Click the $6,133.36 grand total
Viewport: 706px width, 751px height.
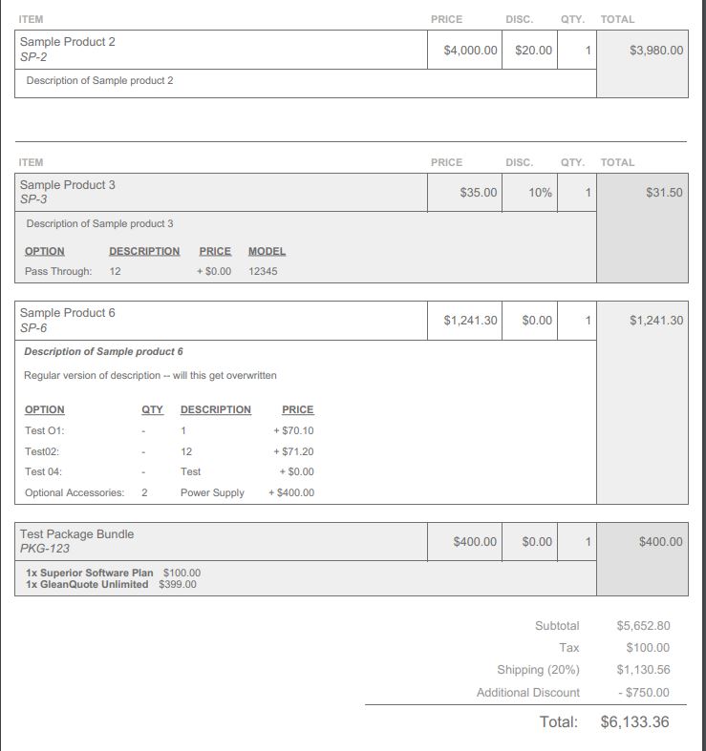(634, 722)
